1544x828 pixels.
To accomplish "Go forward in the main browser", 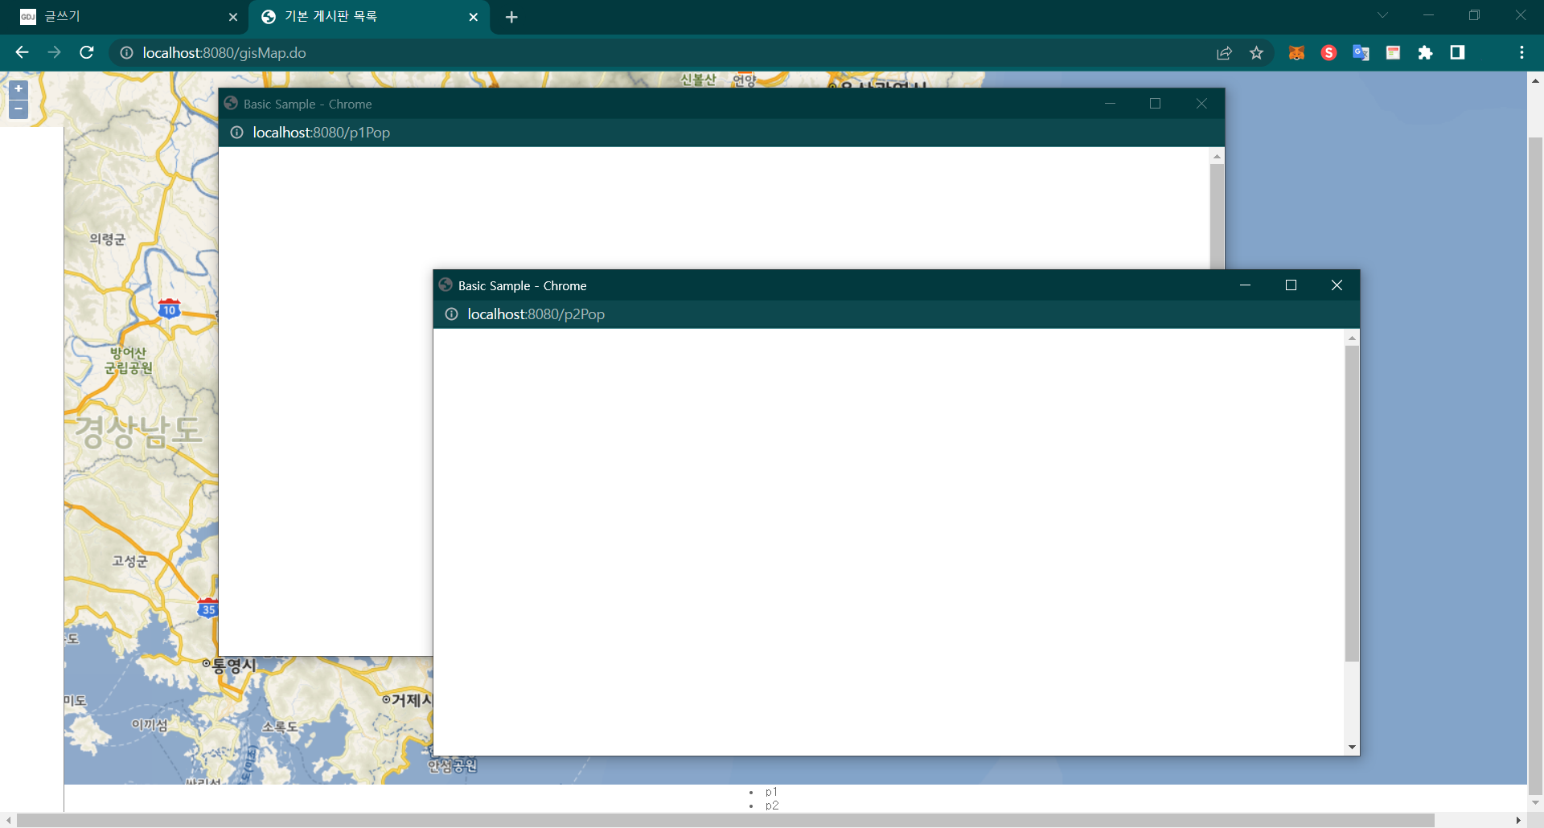I will click(x=54, y=52).
